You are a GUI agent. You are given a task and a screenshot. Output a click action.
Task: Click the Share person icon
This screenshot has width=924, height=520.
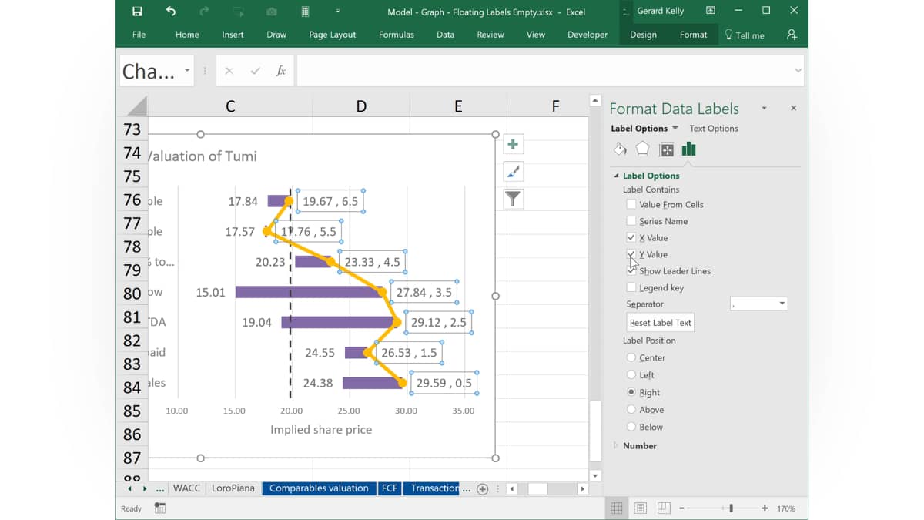click(x=792, y=35)
